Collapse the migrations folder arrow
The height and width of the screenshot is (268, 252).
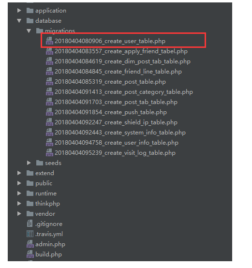(29, 31)
